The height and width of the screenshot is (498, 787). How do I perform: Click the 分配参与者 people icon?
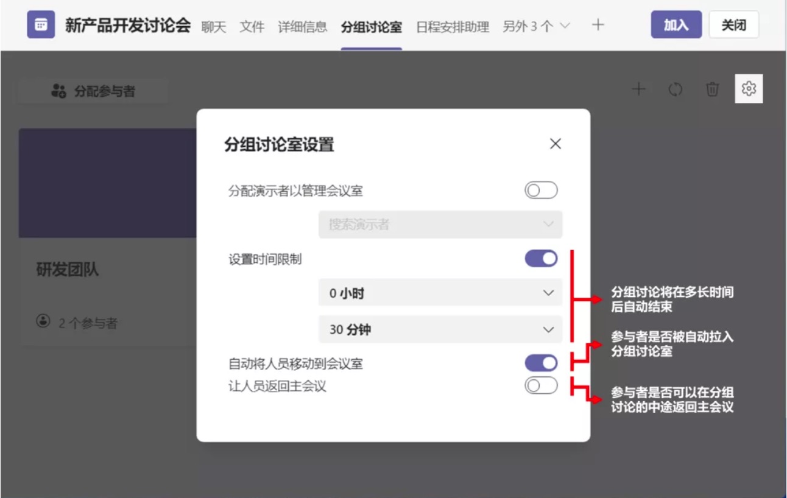pos(58,91)
